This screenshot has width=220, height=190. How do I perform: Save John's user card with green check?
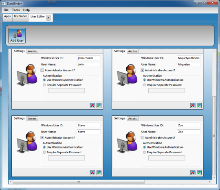coord(99,105)
